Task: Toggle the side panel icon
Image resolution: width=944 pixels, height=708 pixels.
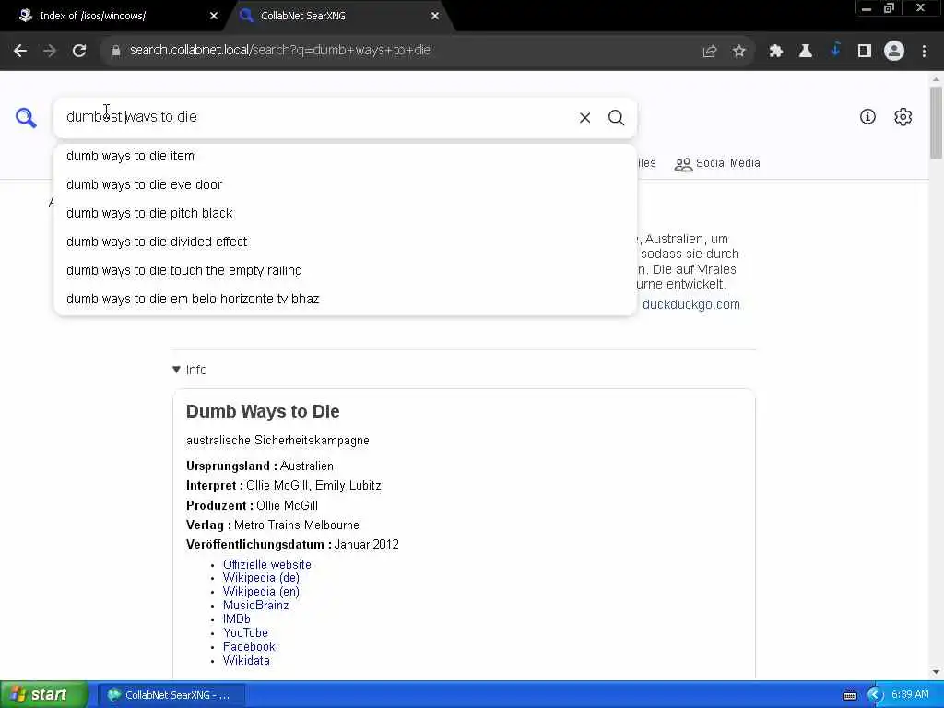Action: [x=865, y=52]
